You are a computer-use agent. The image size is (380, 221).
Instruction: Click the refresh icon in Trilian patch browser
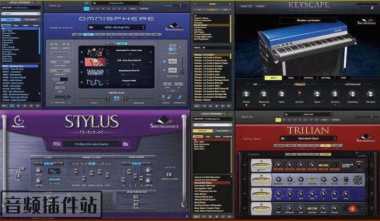tap(223, 216)
